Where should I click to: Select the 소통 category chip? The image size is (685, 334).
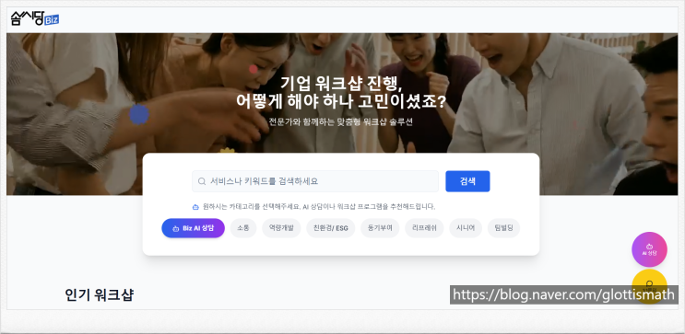243,228
